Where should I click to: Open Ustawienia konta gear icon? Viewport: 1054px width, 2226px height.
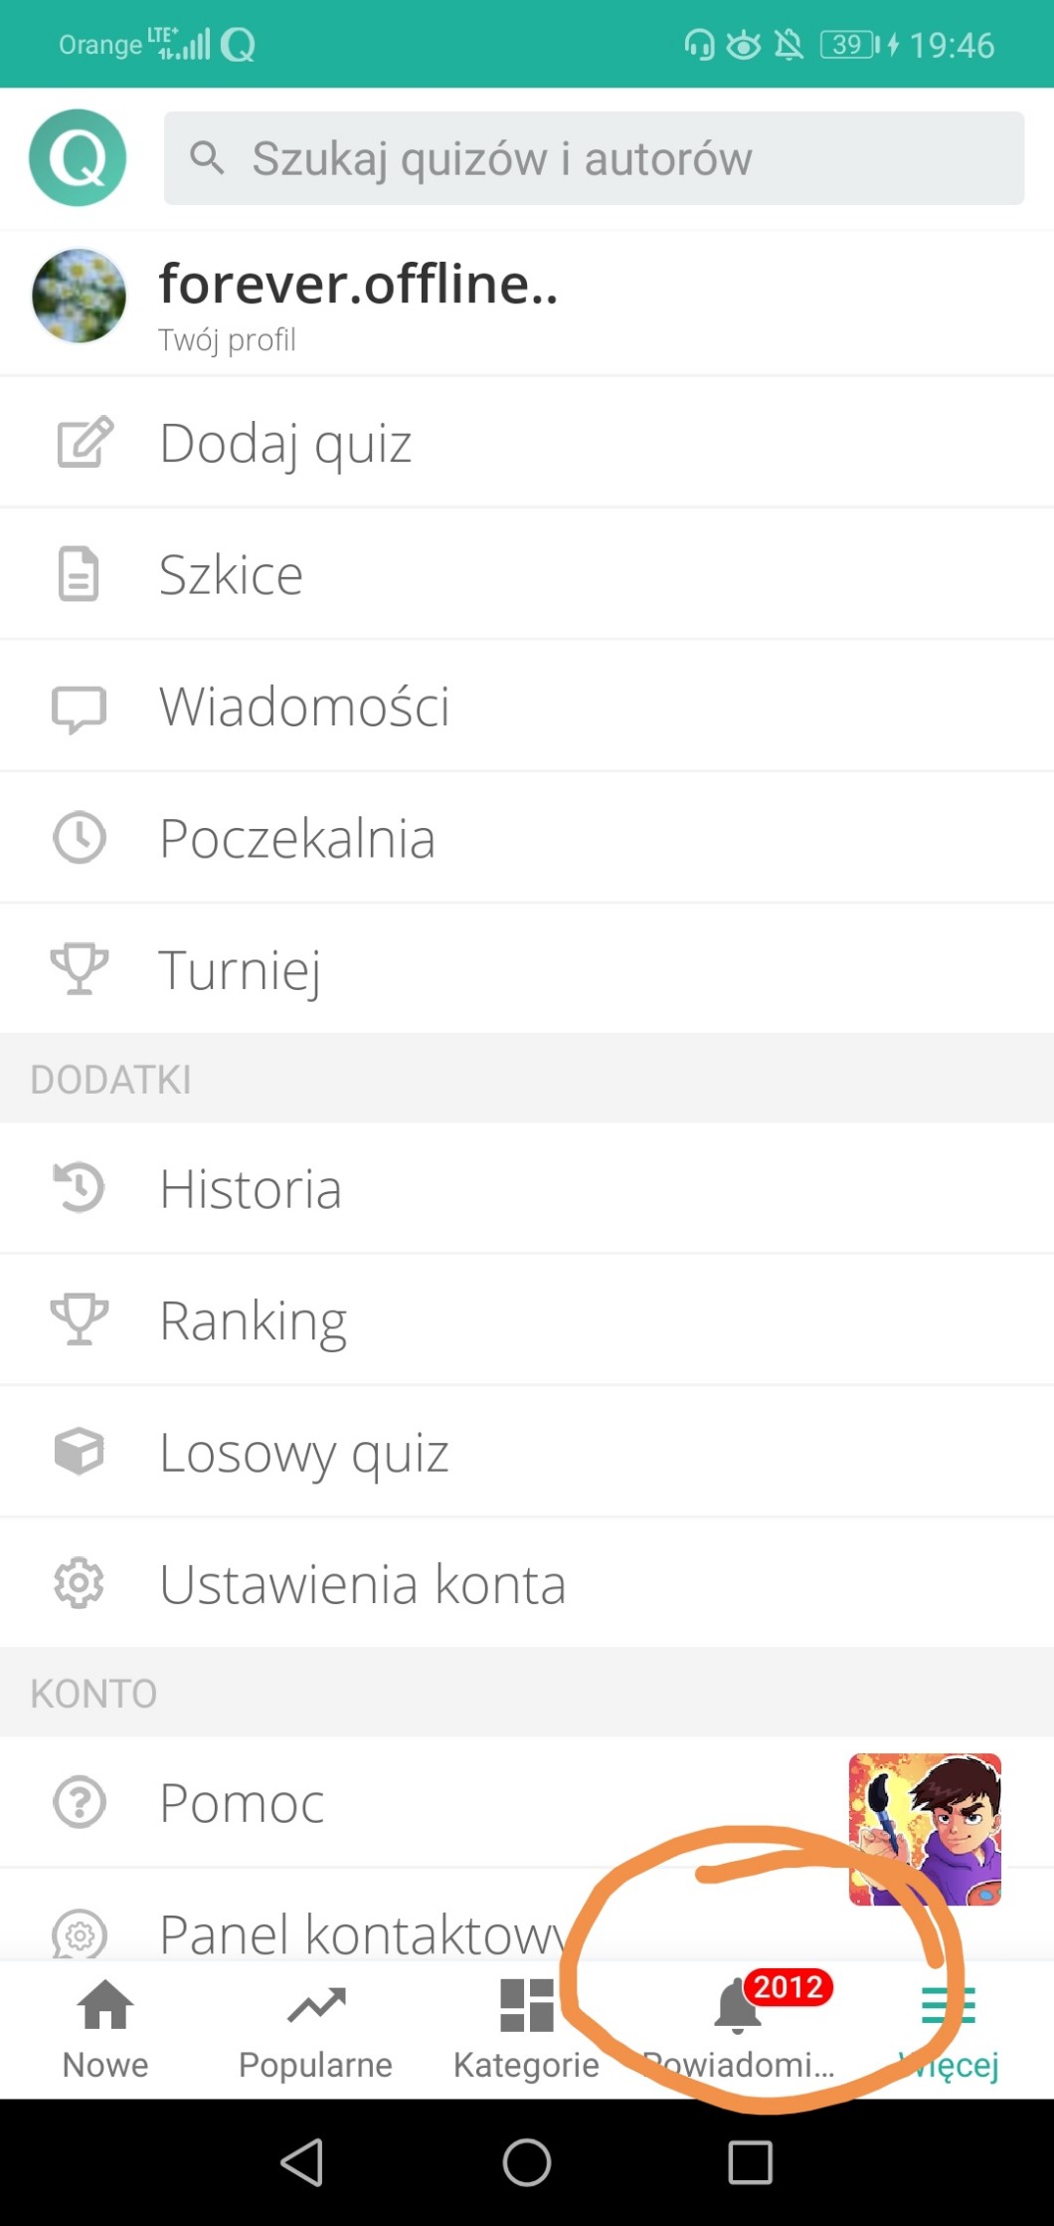pos(79,1583)
